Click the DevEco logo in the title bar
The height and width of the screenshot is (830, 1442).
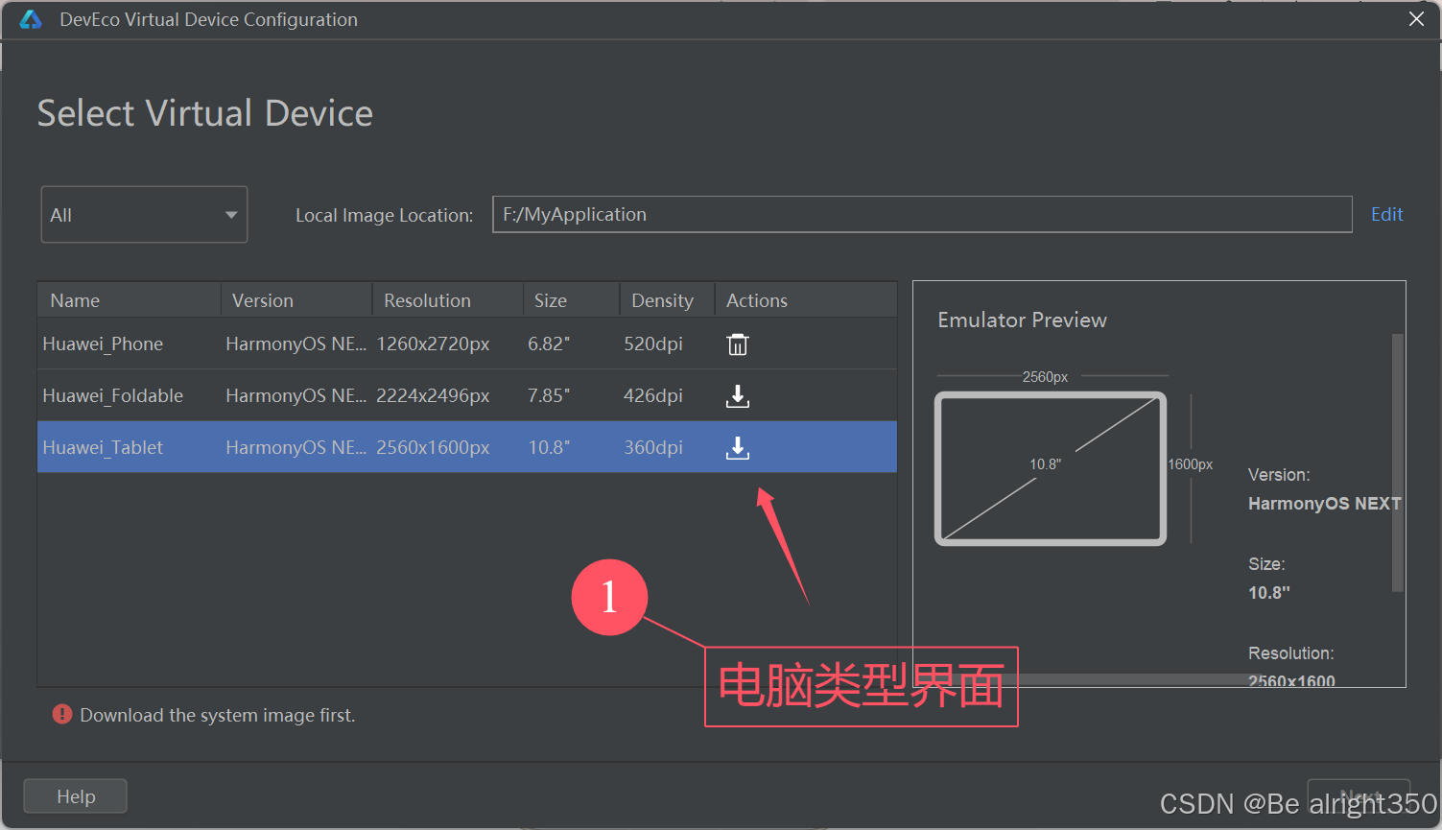point(31,19)
